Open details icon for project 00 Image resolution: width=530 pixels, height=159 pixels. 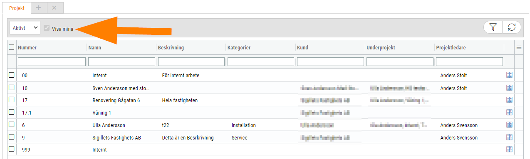pyautogui.click(x=509, y=75)
